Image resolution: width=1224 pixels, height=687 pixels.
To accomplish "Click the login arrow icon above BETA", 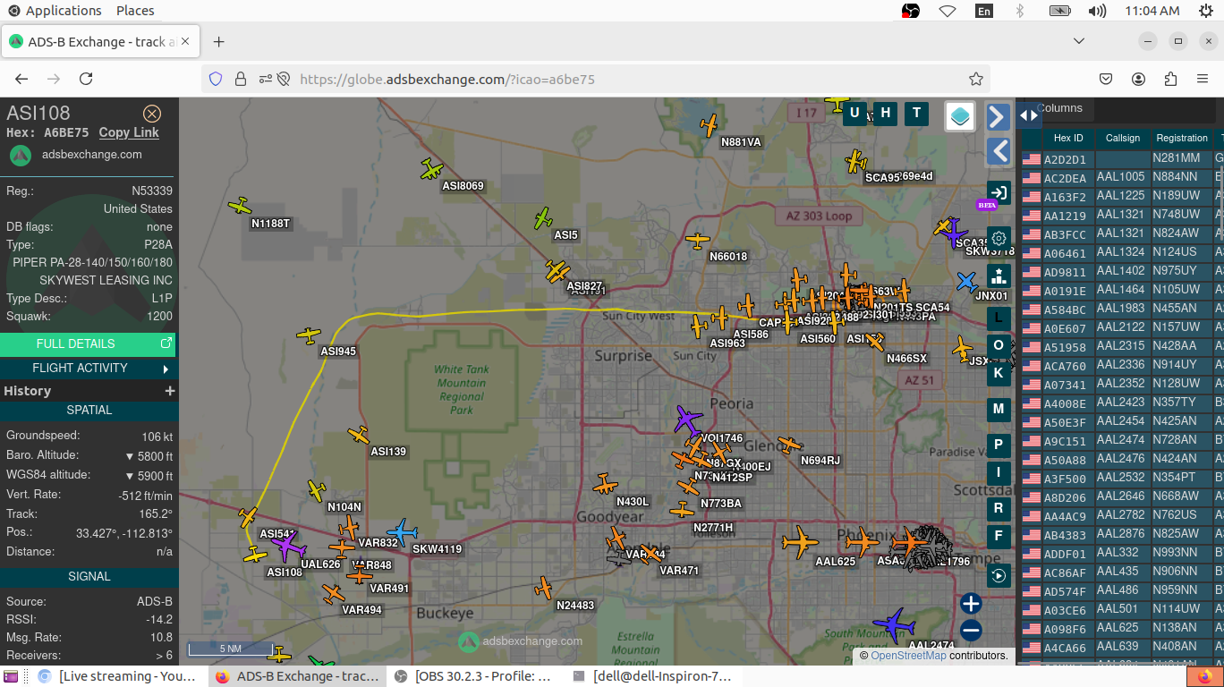I will 999,192.
